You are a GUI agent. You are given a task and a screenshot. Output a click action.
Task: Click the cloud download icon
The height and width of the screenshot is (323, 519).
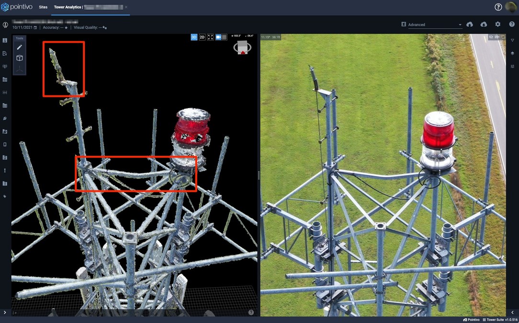point(484,24)
